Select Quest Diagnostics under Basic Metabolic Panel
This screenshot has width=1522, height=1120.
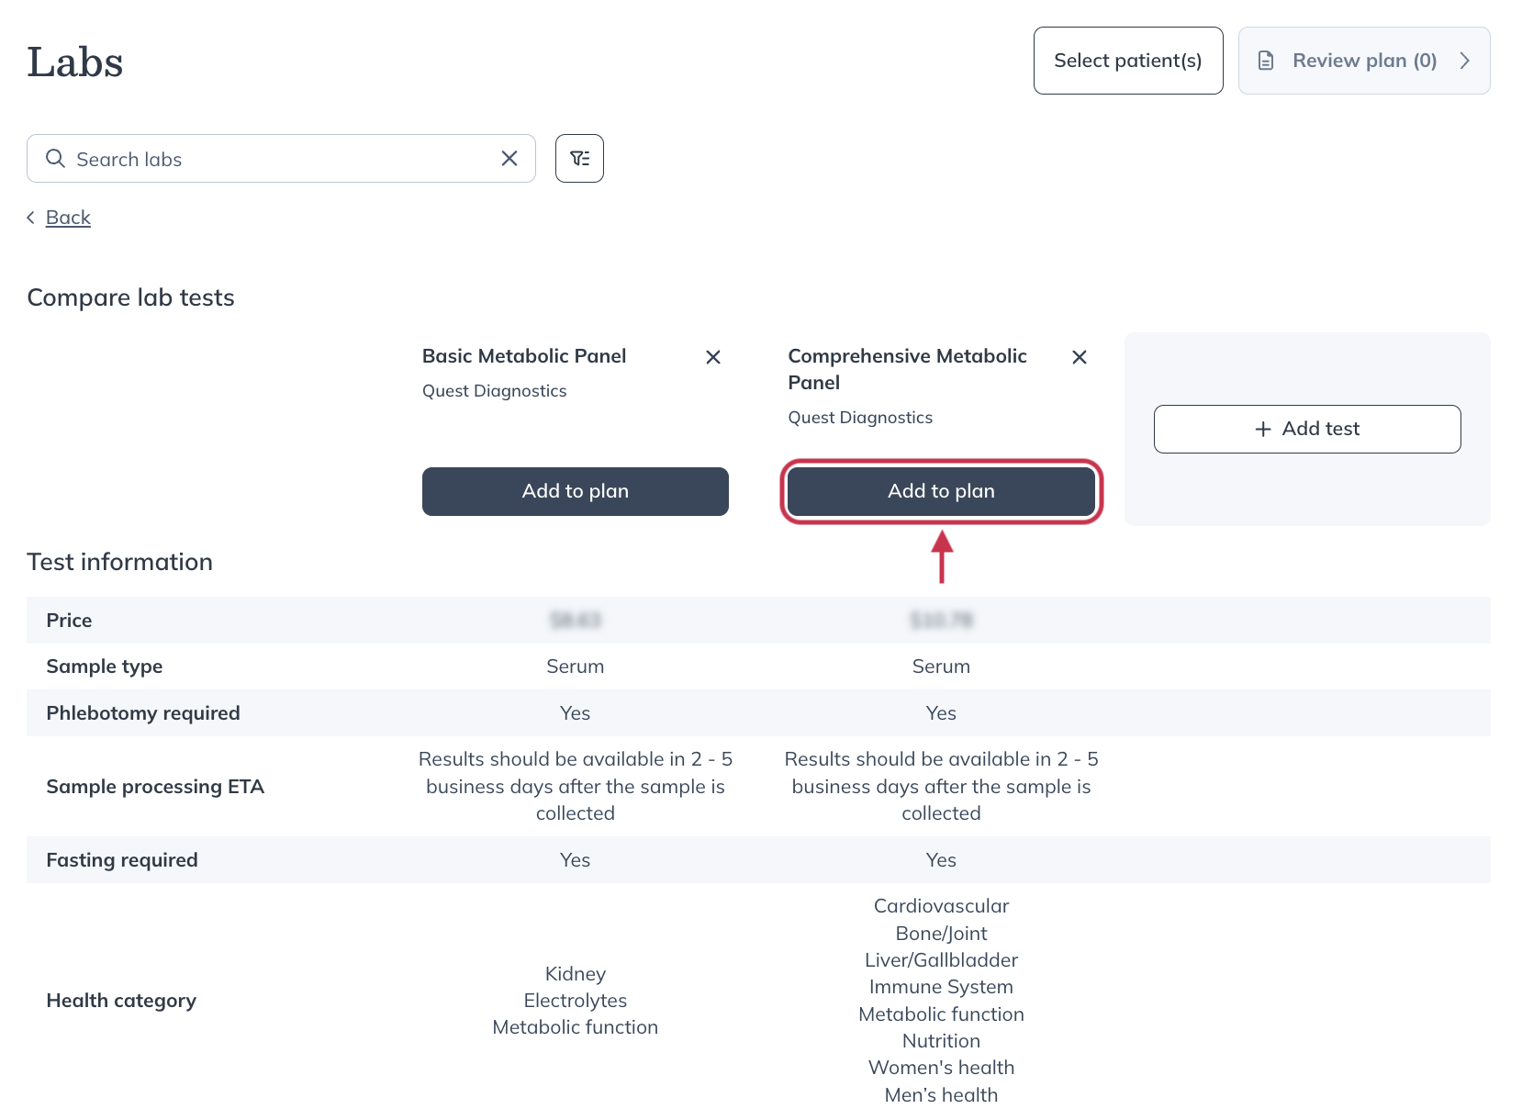pos(494,390)
